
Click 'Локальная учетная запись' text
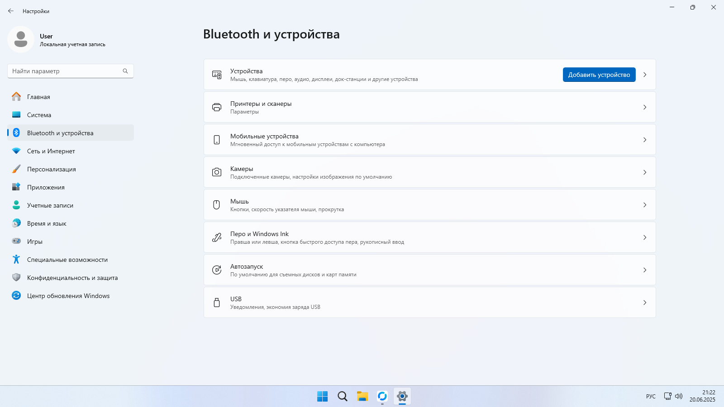point(72,44)
